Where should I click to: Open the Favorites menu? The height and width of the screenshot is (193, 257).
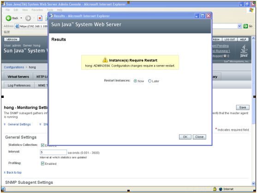tap(37, 10)
